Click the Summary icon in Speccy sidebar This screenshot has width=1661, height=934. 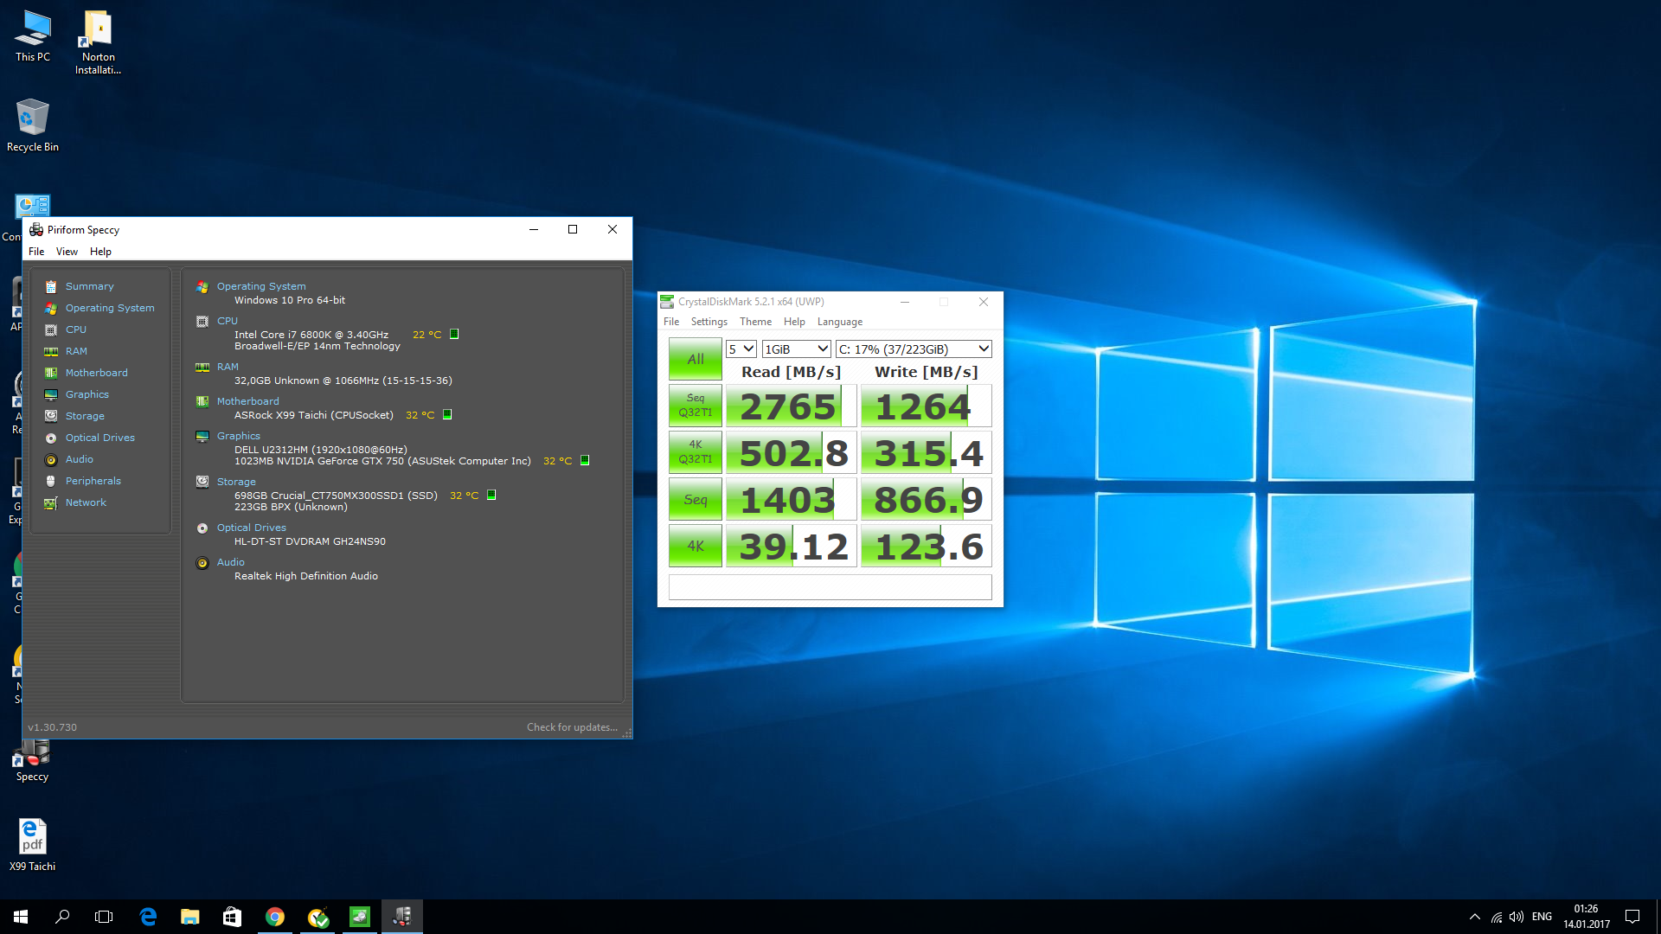[x=51, y=286]
